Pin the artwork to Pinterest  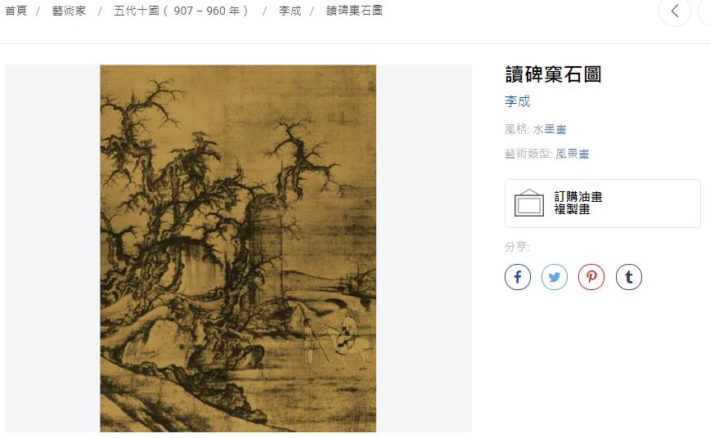591,277
